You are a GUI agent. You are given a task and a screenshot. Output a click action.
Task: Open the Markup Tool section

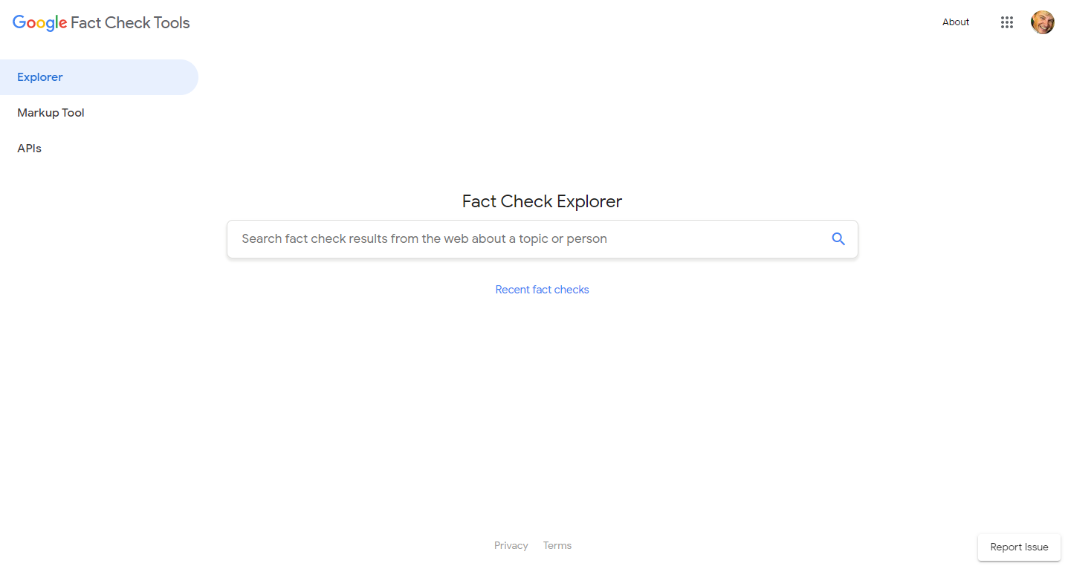(x=51, y=112)
